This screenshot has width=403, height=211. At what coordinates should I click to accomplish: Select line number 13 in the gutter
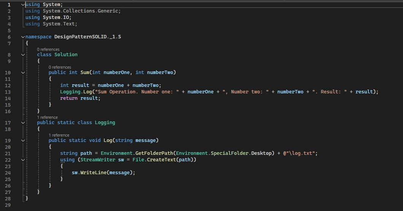8,92
